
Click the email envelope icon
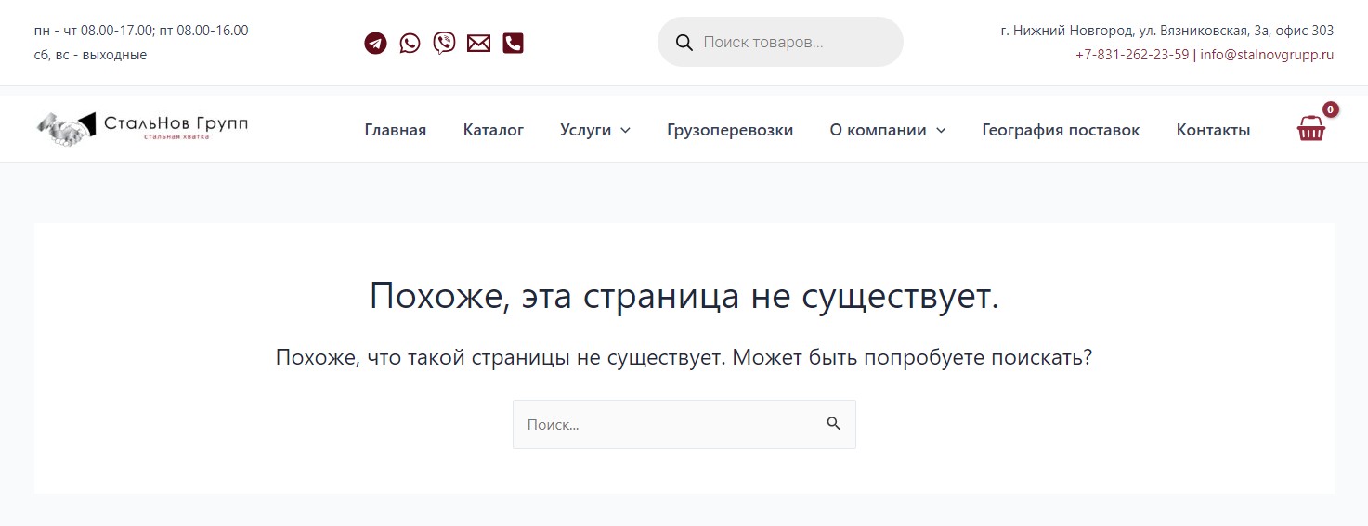point(478,43)
